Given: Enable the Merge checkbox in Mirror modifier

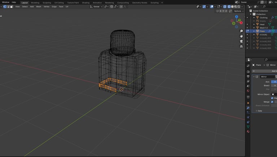Looking at the screenshot, I should click(272, 102).
